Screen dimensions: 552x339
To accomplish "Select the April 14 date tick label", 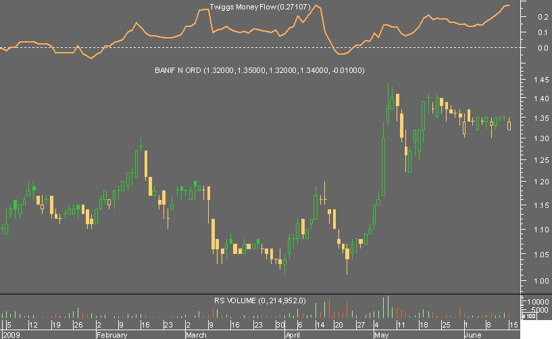I will coord(320,325).
